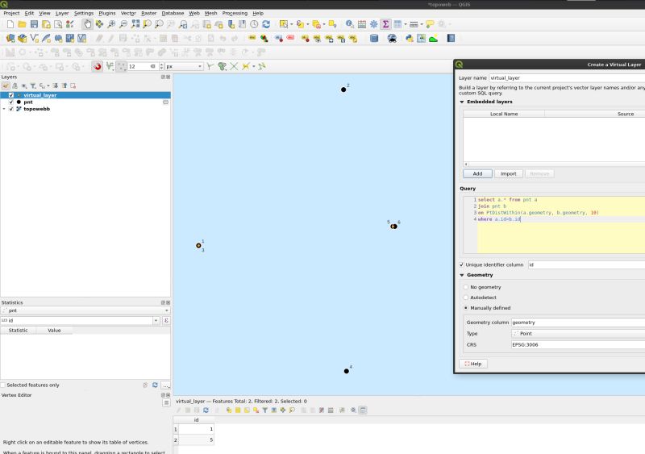Click the Zoom Full extent icon
The height and width of the screenshot is (454, 645).
click(x=135, y=24)
